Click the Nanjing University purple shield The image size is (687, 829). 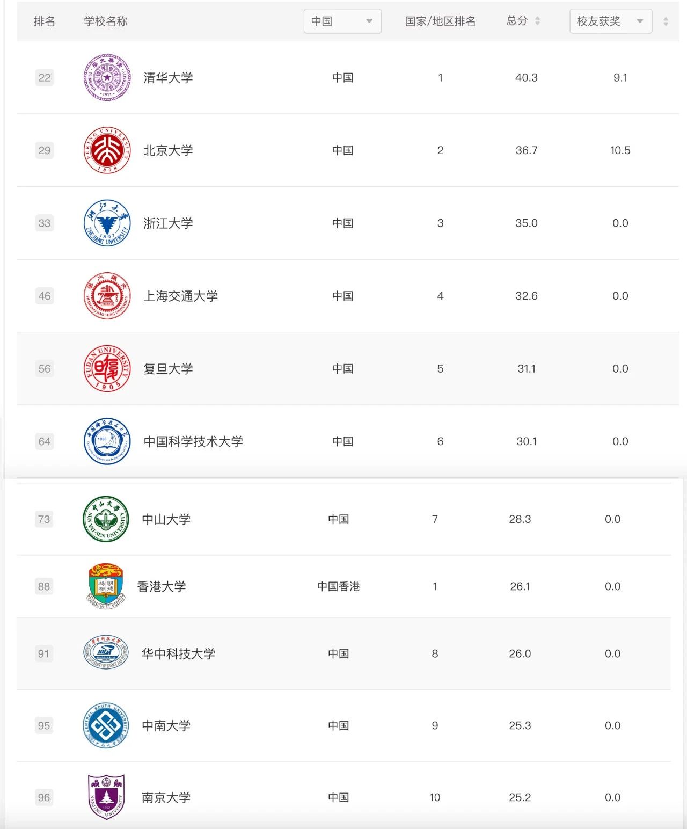click(106, 797)
